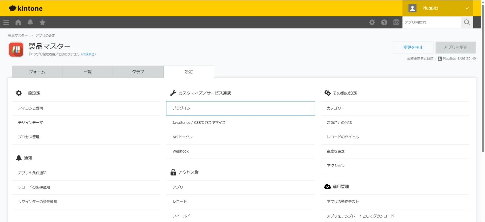Image resolution: width=485 pixels, height=222 pixels.
Task: Open 言語ごとの名称 settings
Action: pos(395,123)
